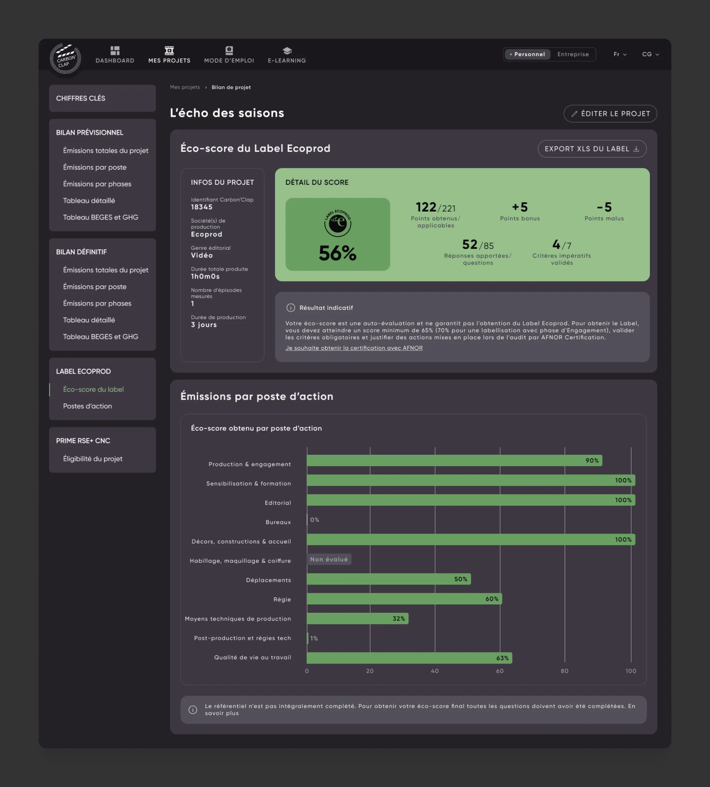Click the Régie 60% bar
Viewport: 710px width, 787px height.
(404, 599)
